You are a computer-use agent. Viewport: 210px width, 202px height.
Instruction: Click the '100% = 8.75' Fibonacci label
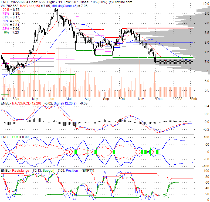(11, 10)
